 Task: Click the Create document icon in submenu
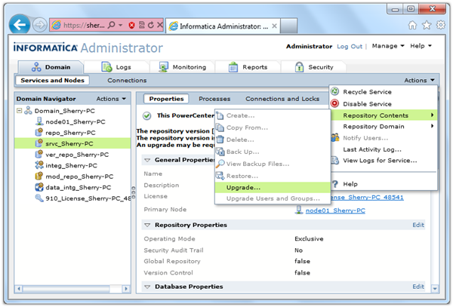coord(220,115)
